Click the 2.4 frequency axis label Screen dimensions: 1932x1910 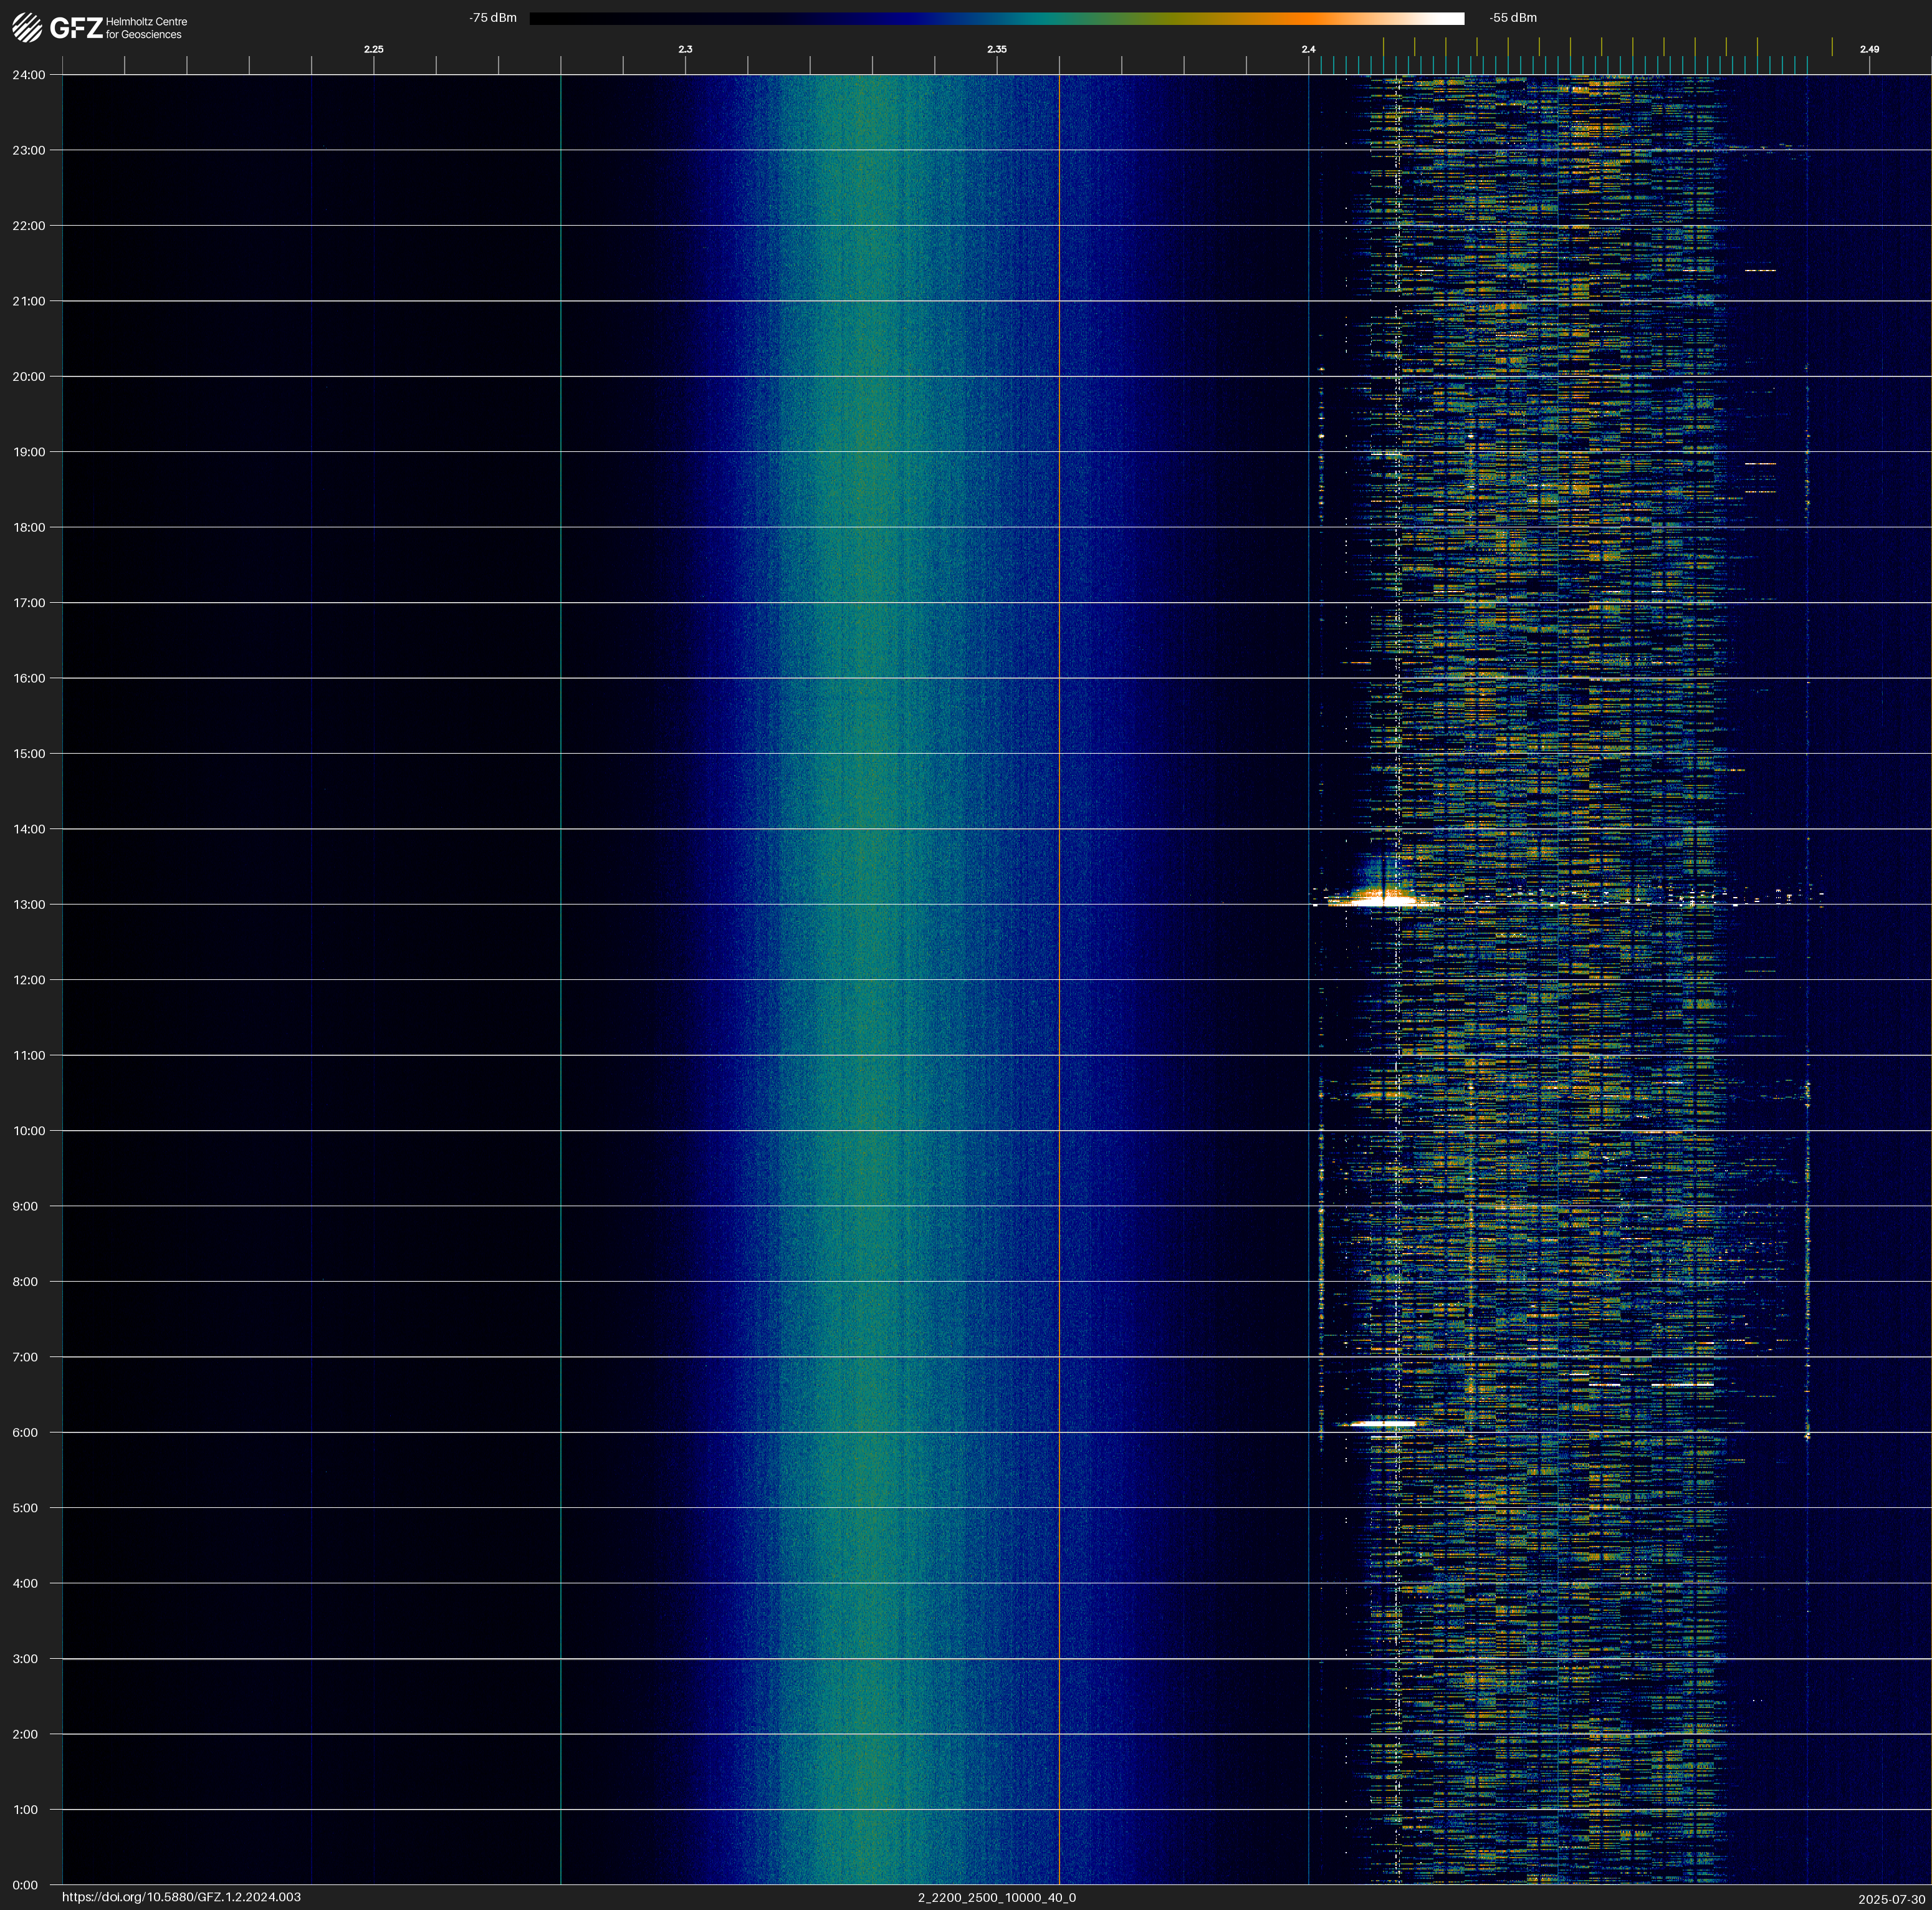(x=1308, y=49)
